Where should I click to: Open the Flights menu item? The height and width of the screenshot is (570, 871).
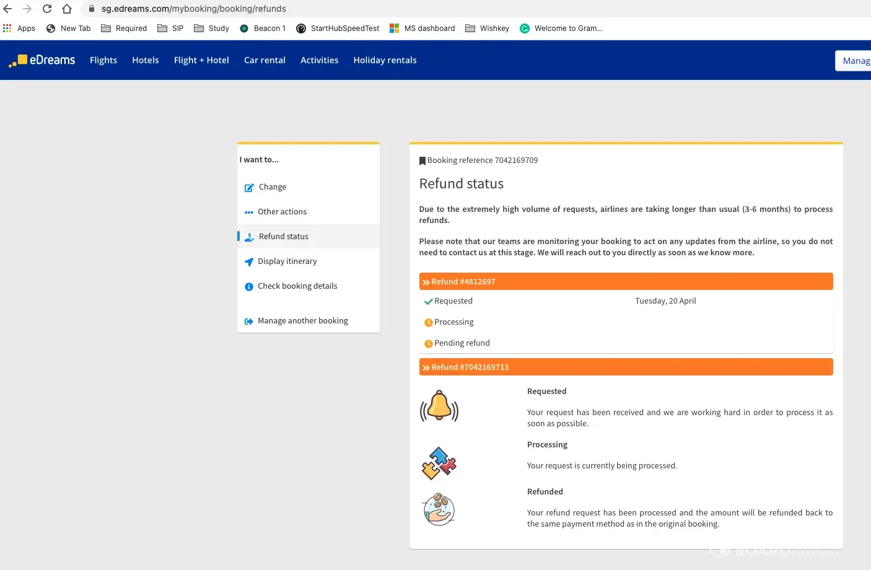(x=103, y=60)
